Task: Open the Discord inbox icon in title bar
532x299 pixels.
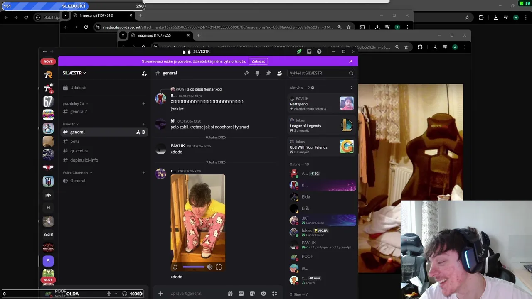Action: [x=309, y=51]
